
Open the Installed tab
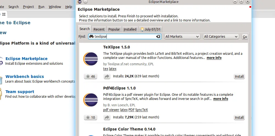pyautogui.click(x=130, y=29)
